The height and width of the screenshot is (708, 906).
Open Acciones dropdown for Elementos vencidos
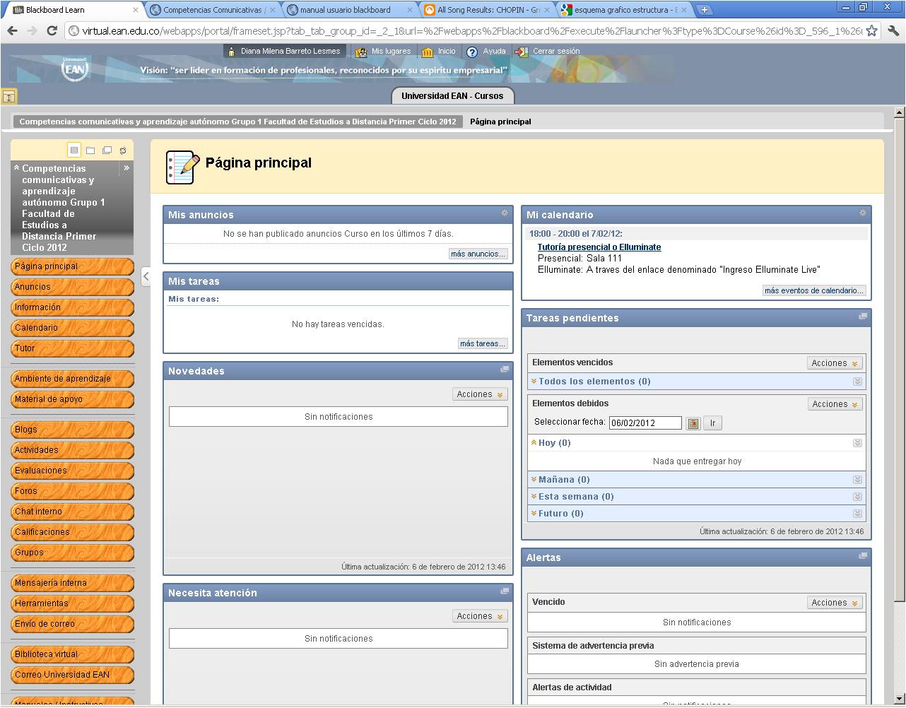pyautogui.click(x=835, y=363)
